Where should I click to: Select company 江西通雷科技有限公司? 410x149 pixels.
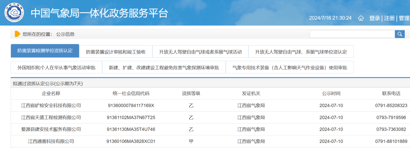[x=51, y=141]
